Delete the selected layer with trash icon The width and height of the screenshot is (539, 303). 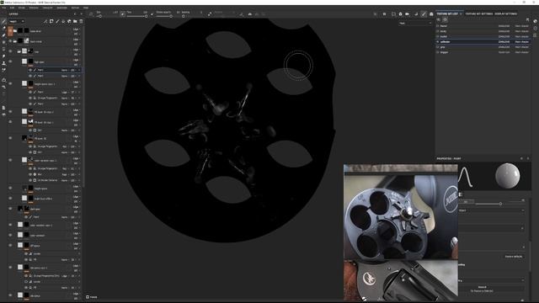pos(81,21)
